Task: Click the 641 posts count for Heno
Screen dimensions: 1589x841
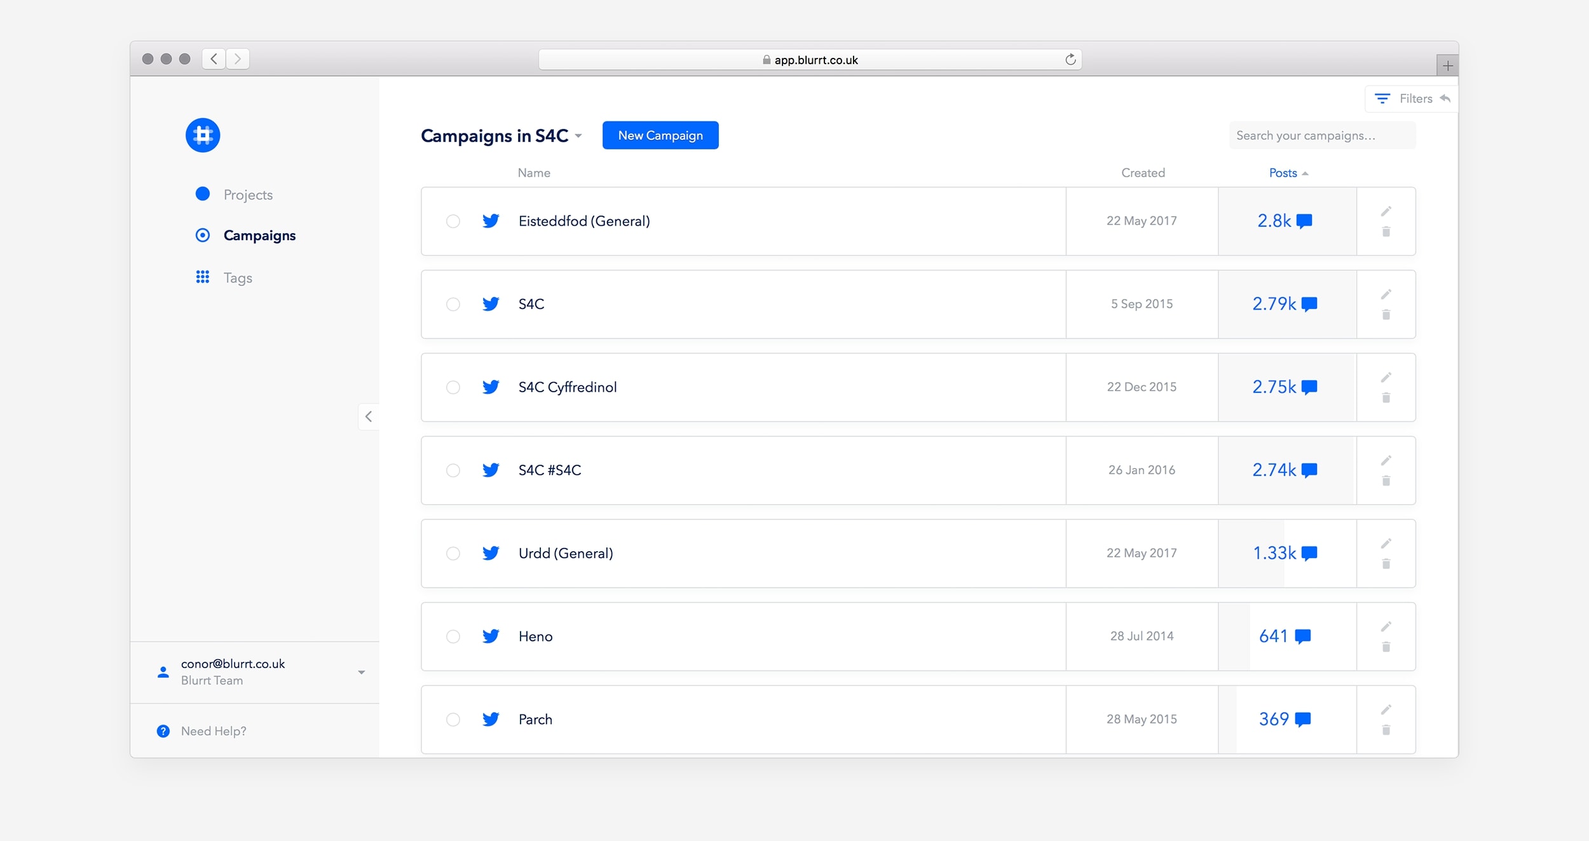Action: (1285, 636)
